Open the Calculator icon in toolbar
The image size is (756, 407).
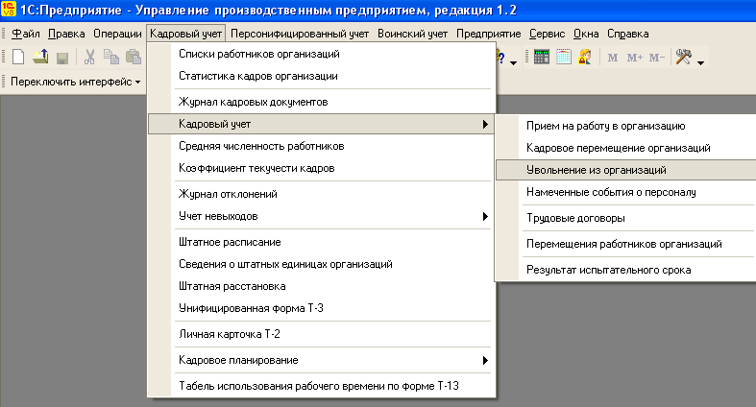(542, 57)
